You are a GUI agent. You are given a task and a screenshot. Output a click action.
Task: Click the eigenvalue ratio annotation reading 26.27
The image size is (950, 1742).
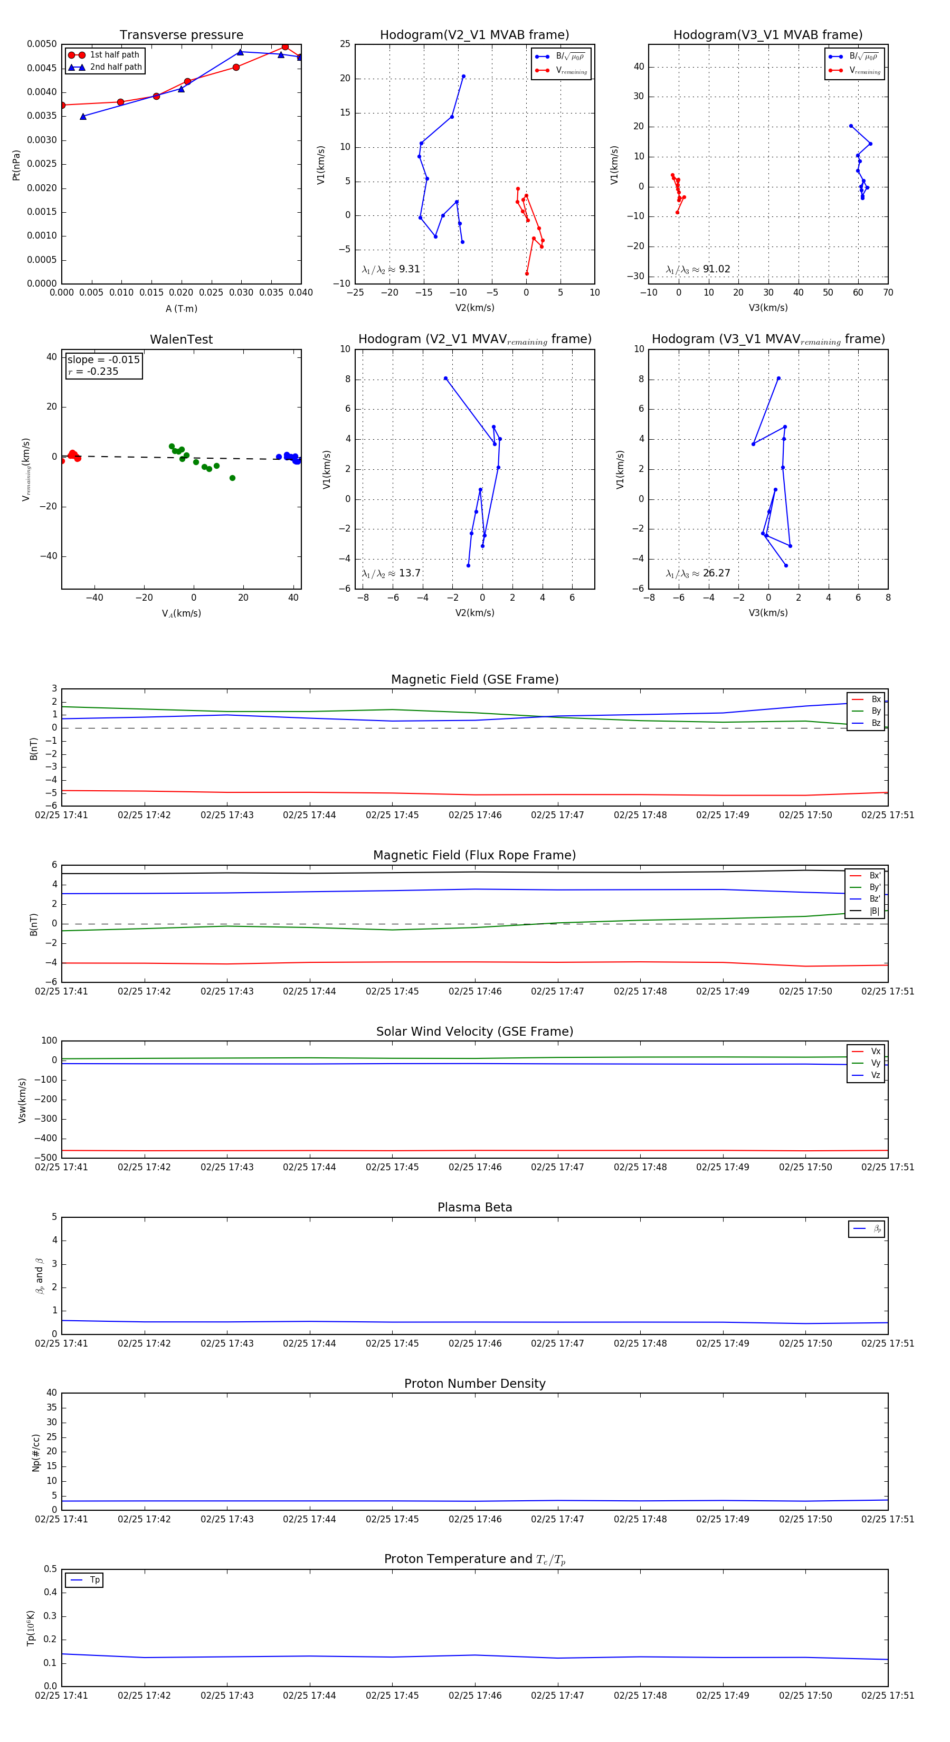(698, 573)
